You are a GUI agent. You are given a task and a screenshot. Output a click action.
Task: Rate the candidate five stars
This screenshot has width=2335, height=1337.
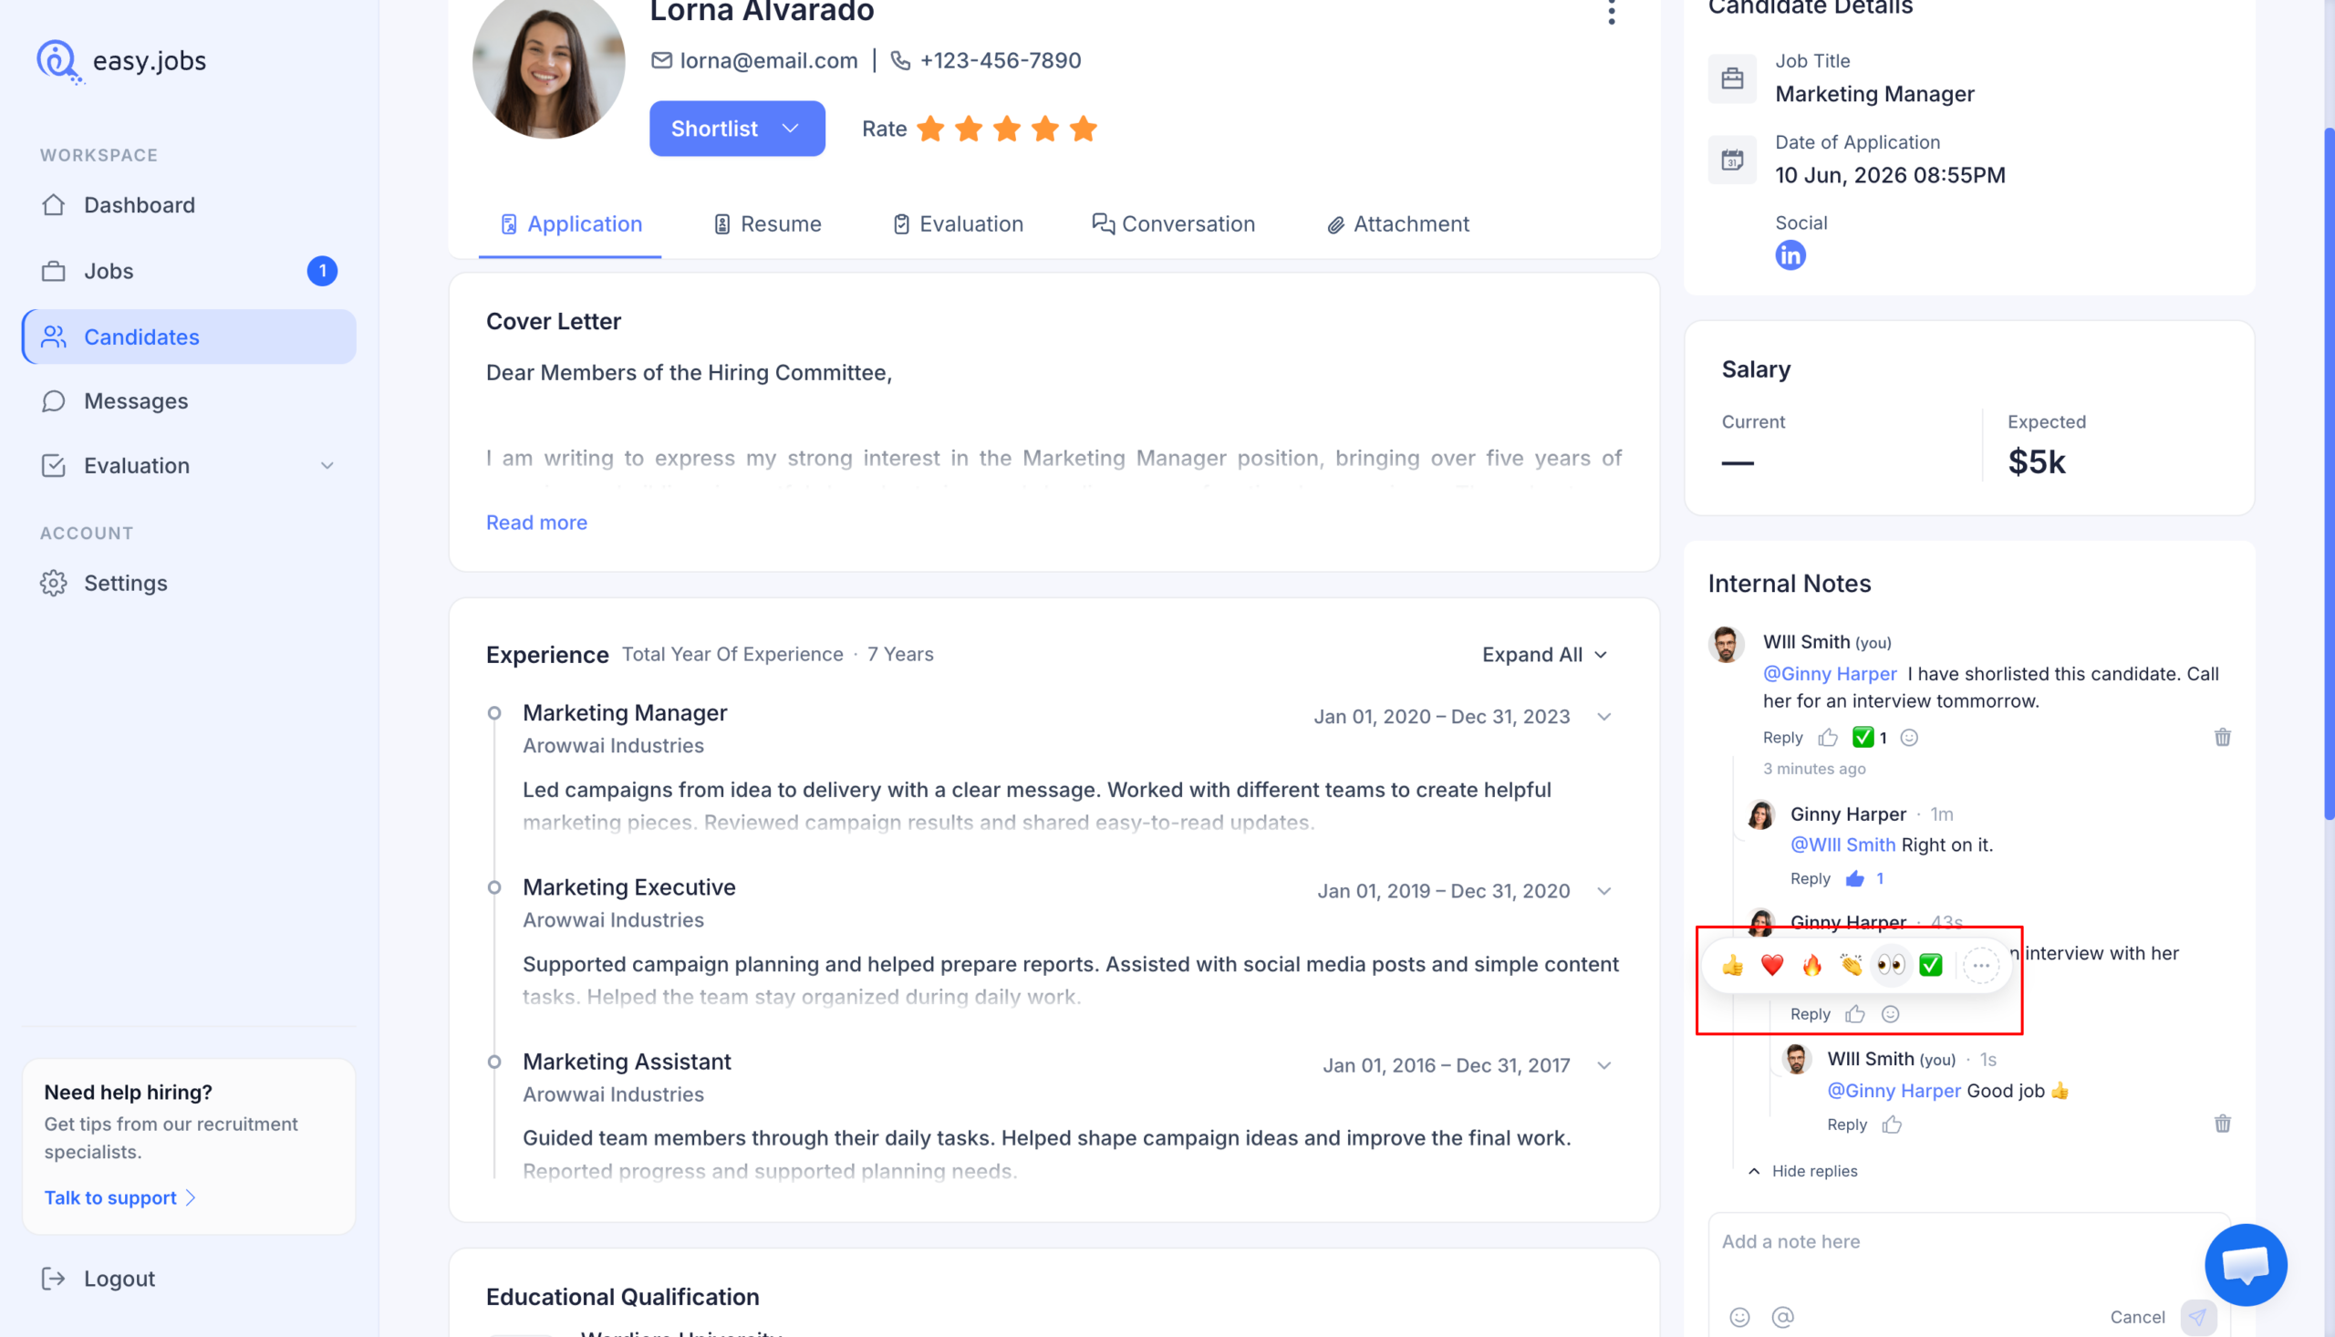pyautogui.click(x=1084, y=129)
